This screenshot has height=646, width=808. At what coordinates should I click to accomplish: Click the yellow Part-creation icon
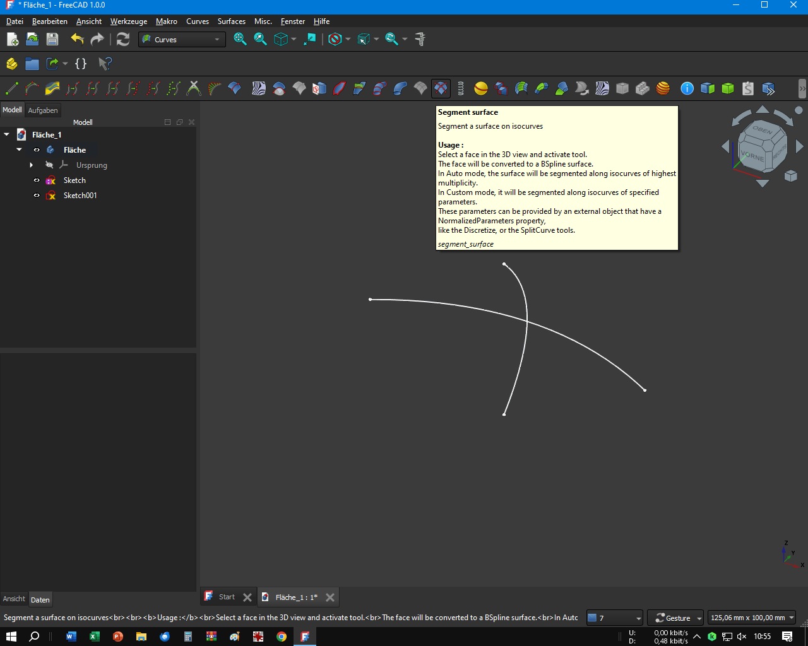pyautogui.click(x=11, y=64)
